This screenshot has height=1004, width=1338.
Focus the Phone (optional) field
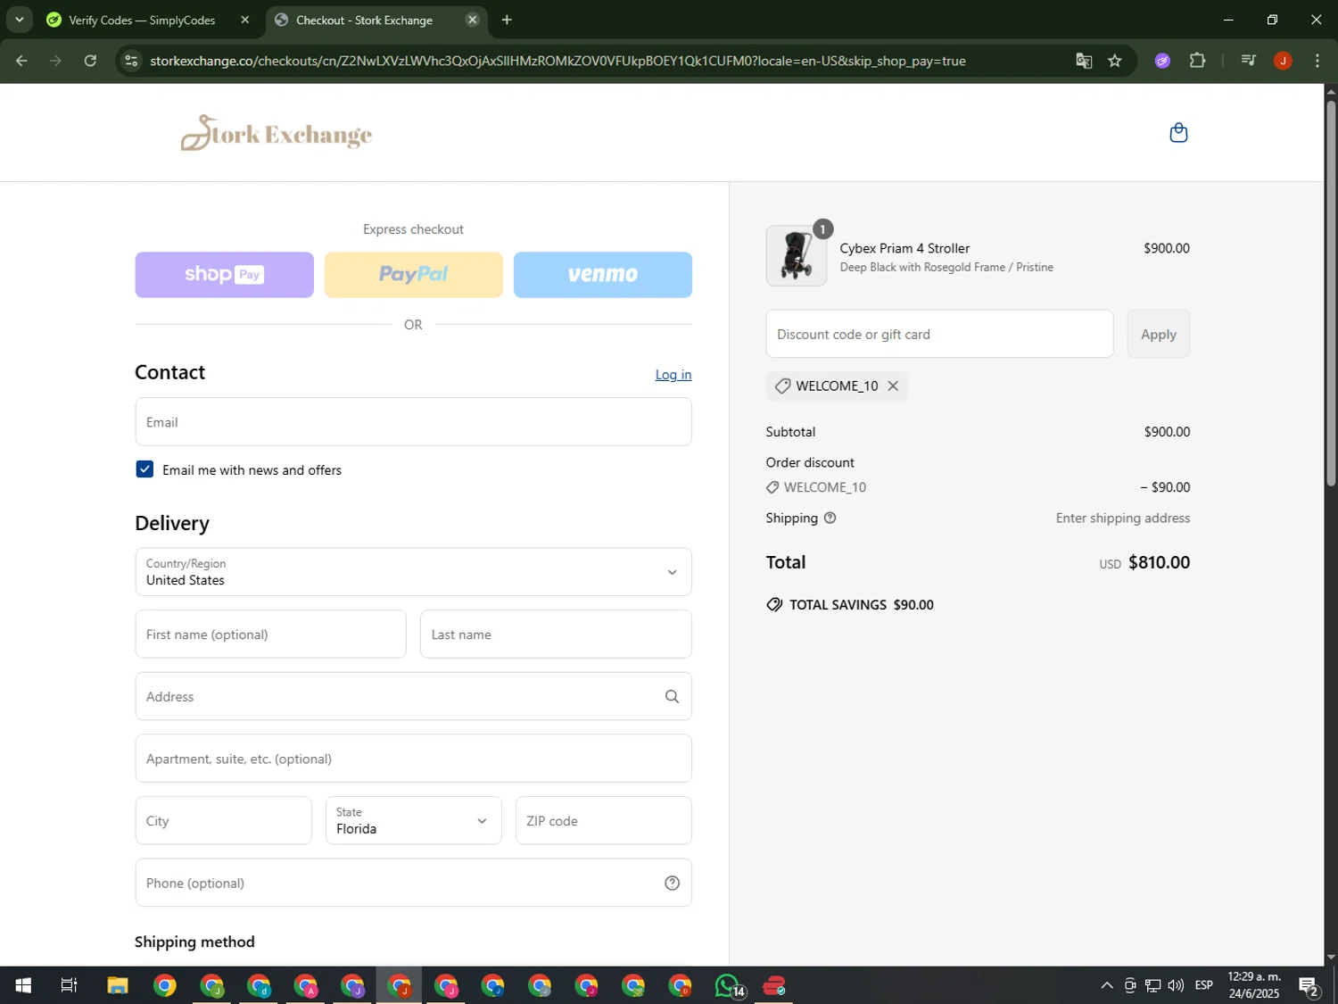click(413, 883)
